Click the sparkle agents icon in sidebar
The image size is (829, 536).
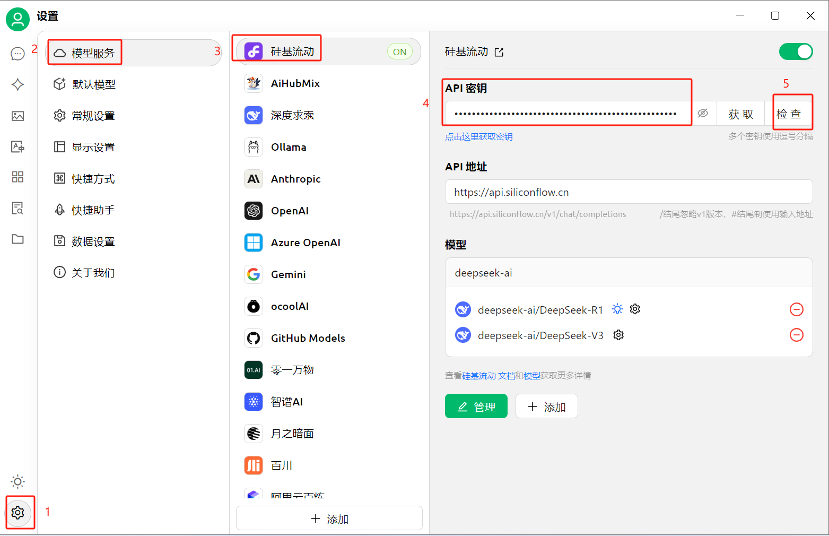18,84
